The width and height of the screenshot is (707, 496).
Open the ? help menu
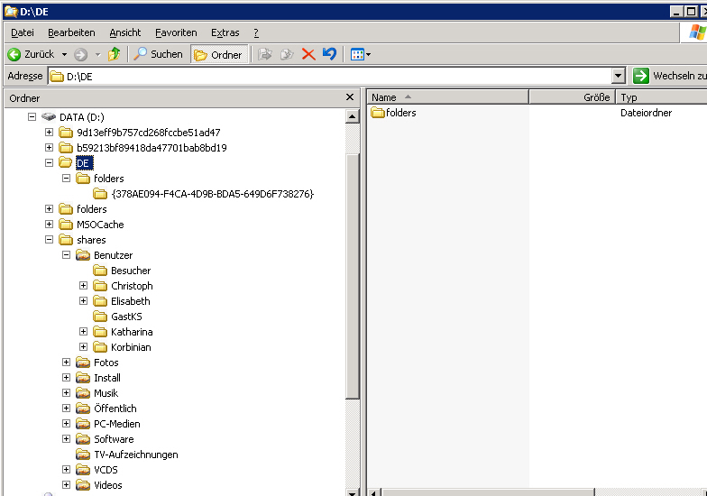(x=256, y=32)
